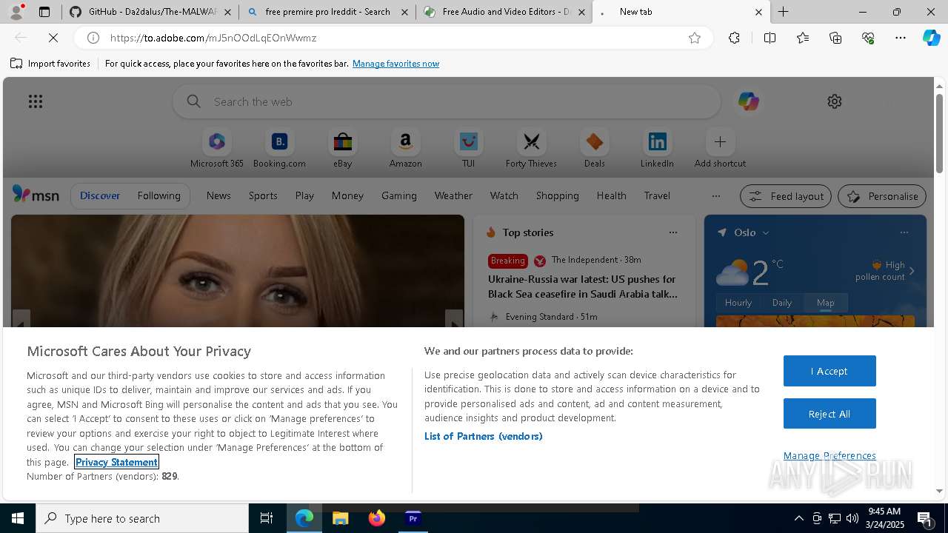
Task: Open Windows Start menu
Action: coord(18,518)
